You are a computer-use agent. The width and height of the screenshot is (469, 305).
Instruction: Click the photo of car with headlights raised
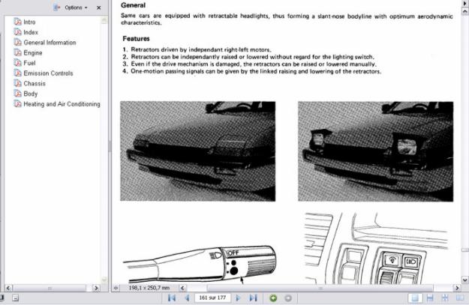(x=375, y=151)
